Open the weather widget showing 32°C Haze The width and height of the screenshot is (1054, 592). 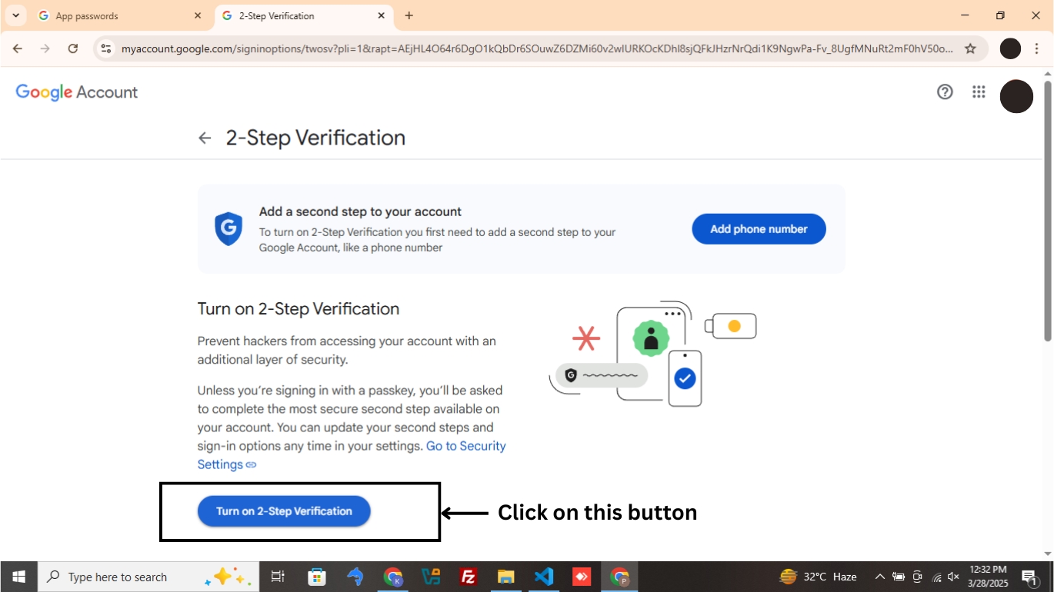[x=818, y=577]
